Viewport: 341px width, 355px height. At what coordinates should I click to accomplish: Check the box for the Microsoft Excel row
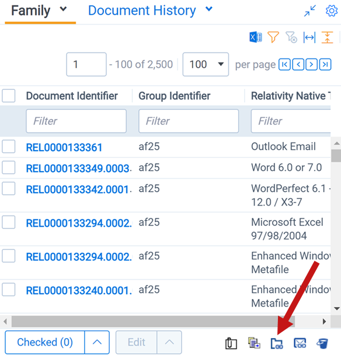tap(9, 222)
